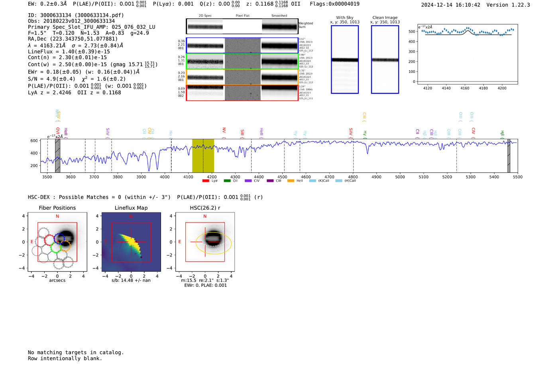The width and height of the screenshot is (558, 380).
Task: Select the red fiber circle in Fiber Positions
Action: (49, 240)
